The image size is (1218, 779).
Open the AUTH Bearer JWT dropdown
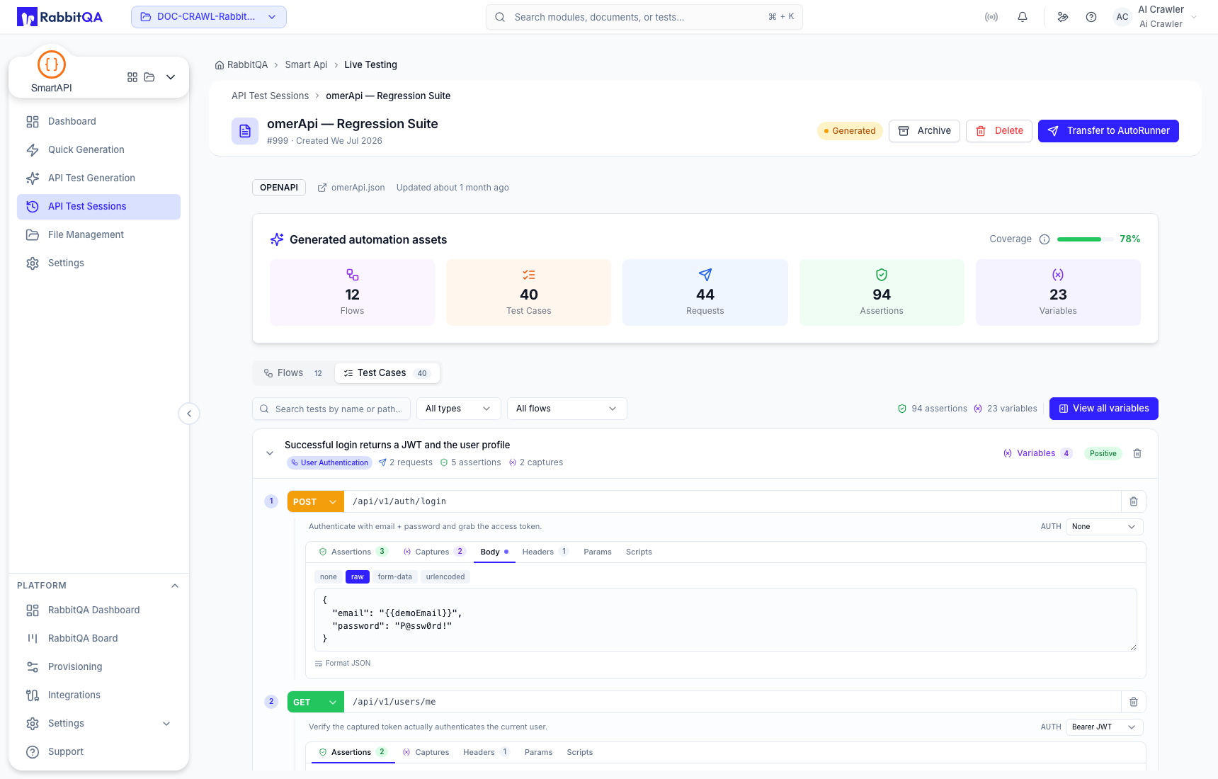[x=1104, y=727]
